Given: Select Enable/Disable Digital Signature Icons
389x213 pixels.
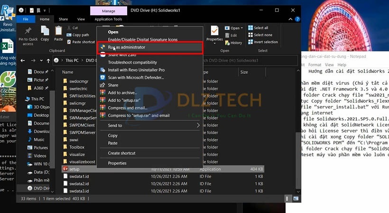Looking at the screenshot, I should pos(149,40).
